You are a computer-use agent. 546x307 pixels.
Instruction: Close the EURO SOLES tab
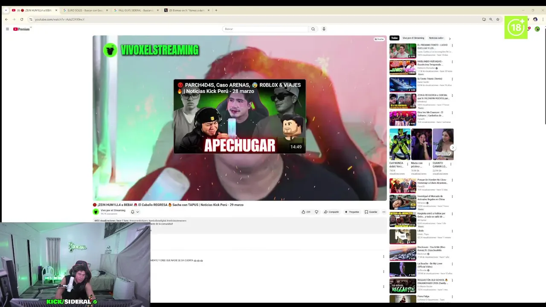[x=107, y=10]
